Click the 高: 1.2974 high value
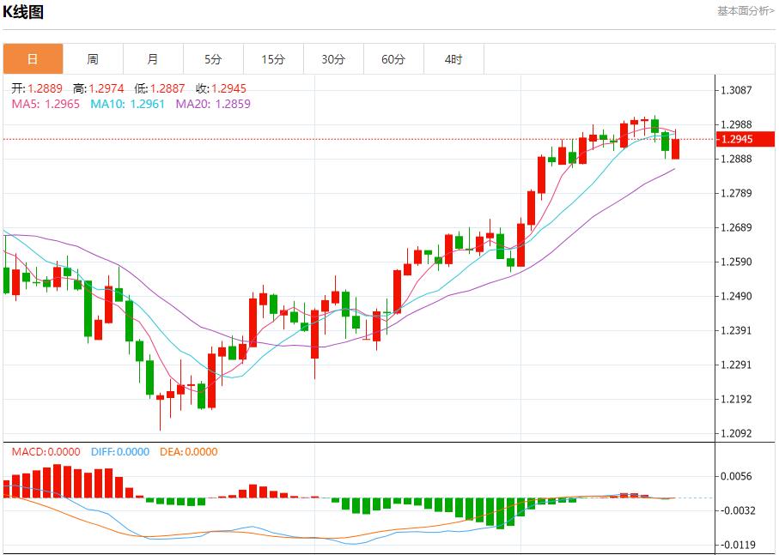 point(99,88)
